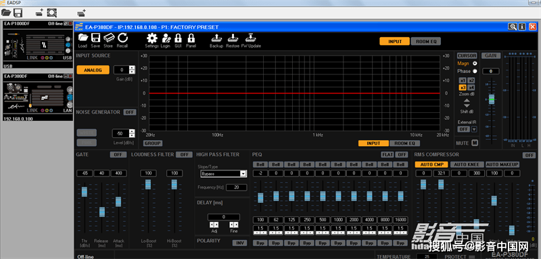Remove EA-P380DF device with red X

coord(70,76)
